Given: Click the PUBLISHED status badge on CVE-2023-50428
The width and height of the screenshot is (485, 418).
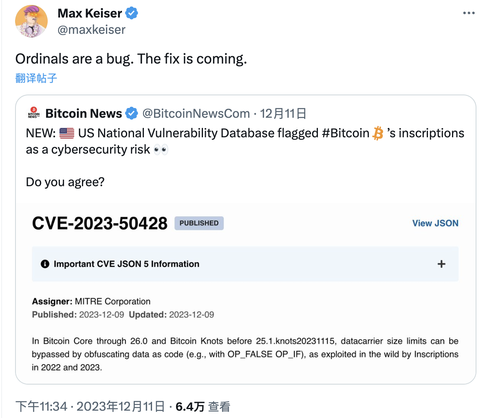Looking at the screenshot, I should (199, 223).
